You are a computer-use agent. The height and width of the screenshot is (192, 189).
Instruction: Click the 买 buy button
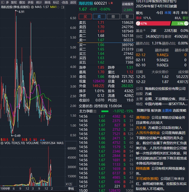(x=85, y=16)
